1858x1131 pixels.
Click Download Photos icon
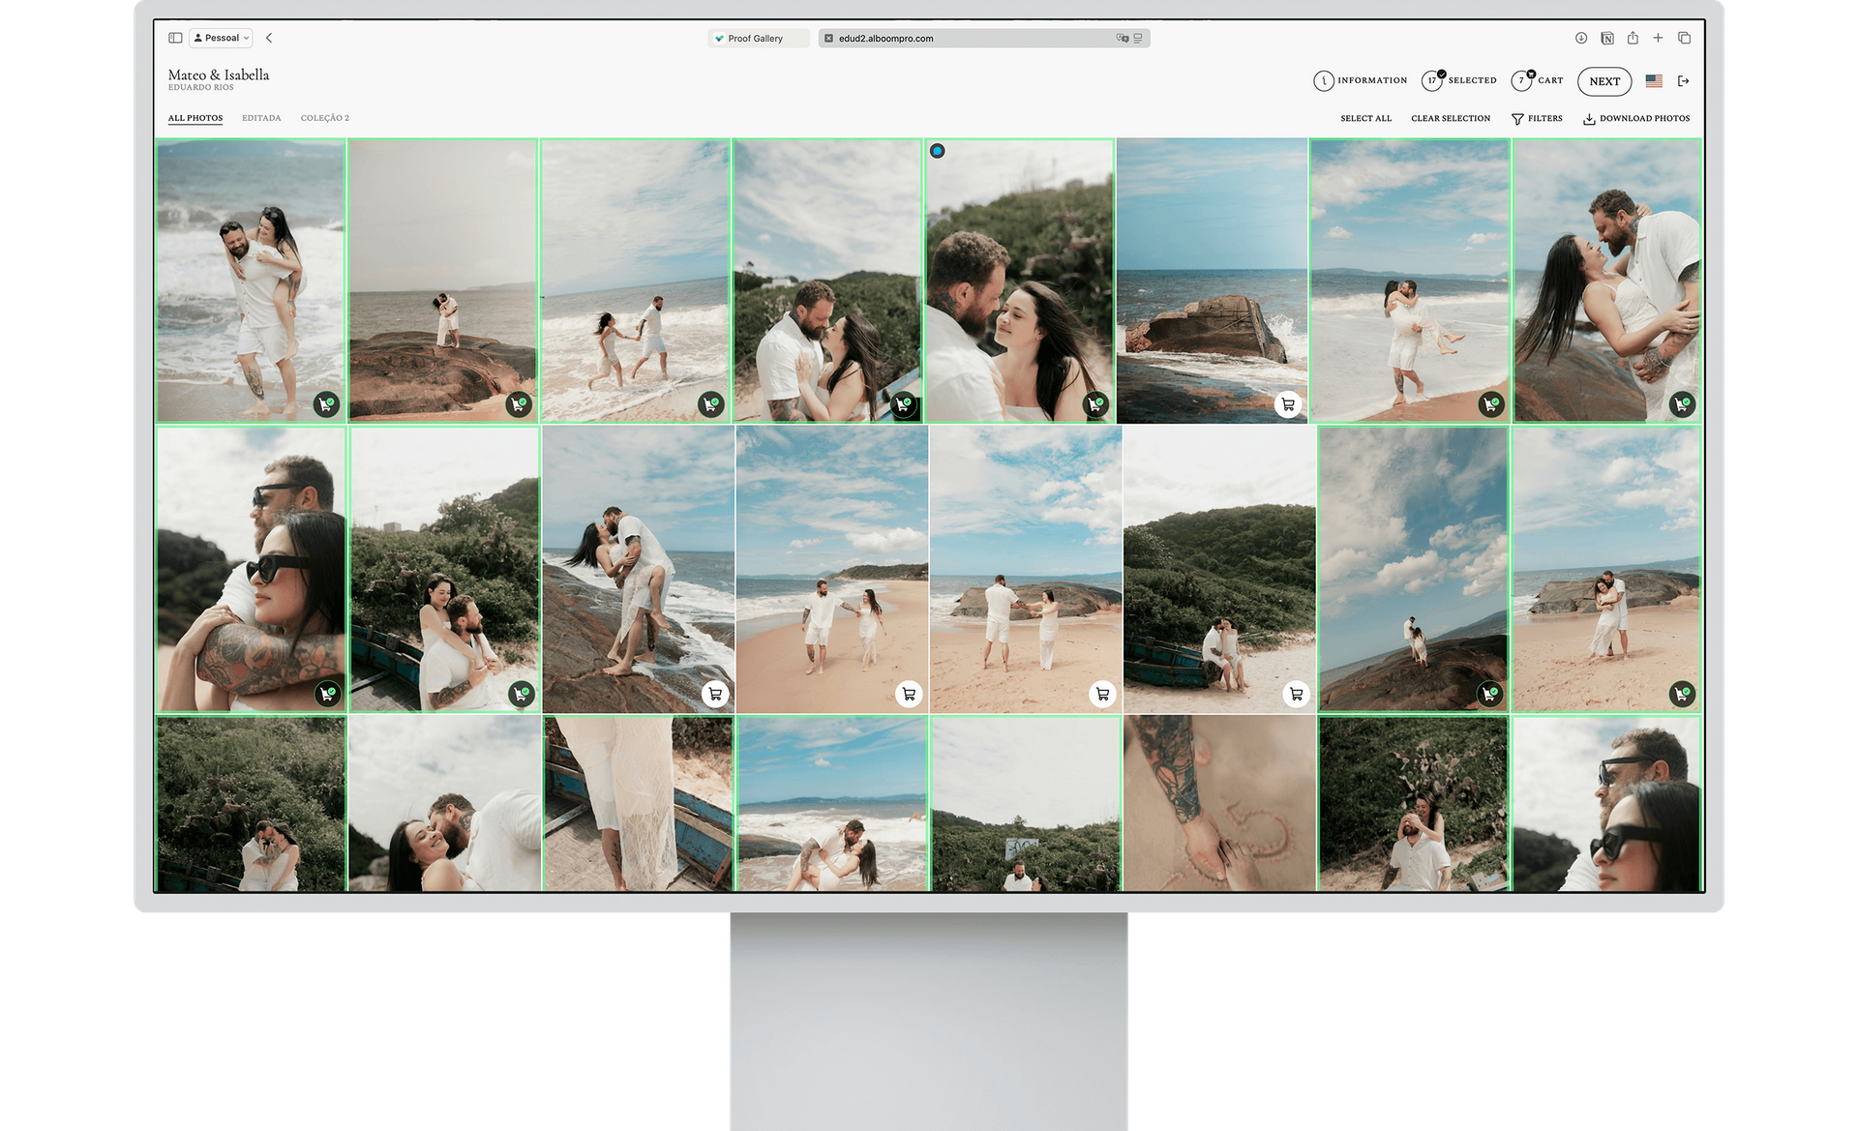pos(1589,119)
